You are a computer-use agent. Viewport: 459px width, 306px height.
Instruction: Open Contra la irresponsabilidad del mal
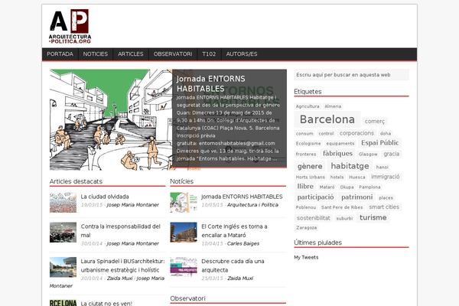121,231
